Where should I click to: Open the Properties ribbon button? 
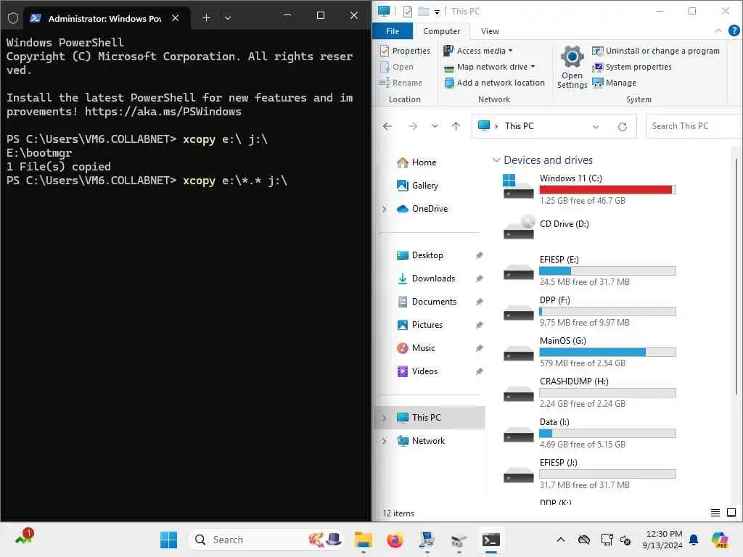[x=405, y=51]
